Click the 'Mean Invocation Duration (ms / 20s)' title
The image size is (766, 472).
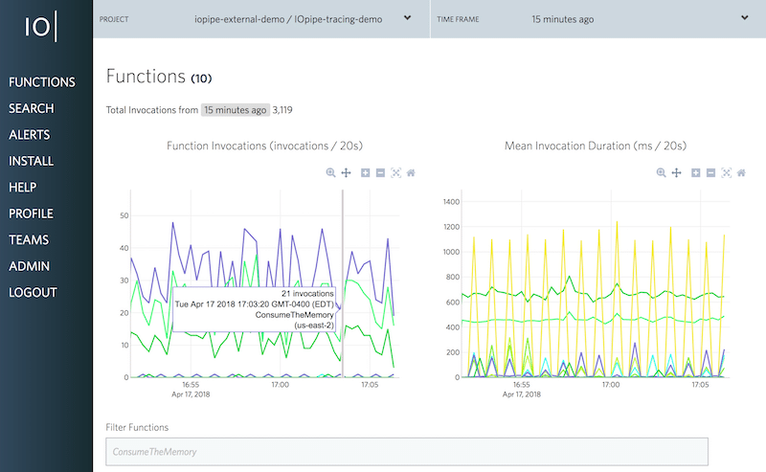[x=596, y=146]
